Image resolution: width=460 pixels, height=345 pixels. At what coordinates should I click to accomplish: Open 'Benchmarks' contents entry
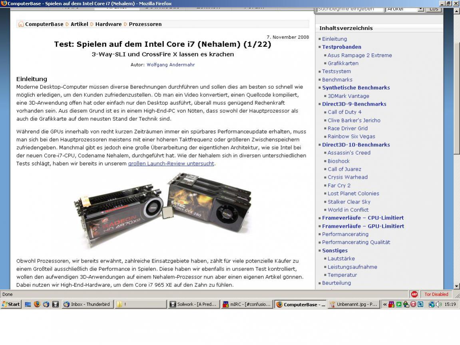(x=337, y=80)
